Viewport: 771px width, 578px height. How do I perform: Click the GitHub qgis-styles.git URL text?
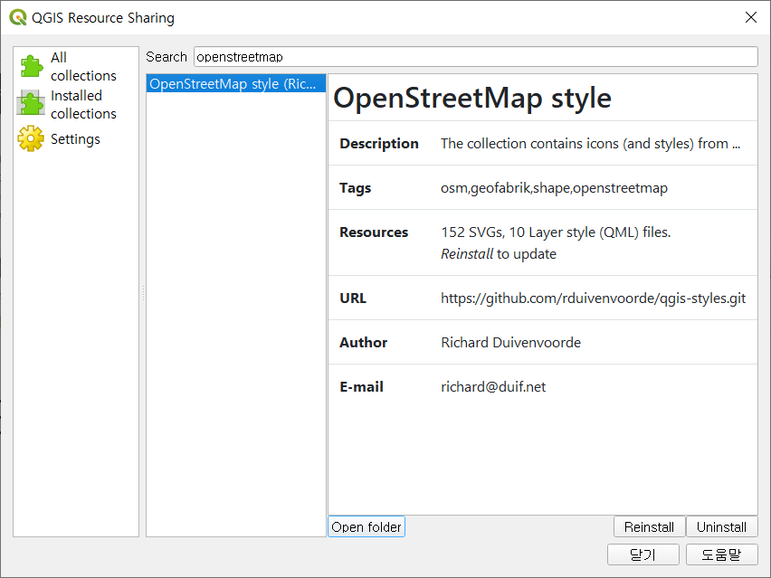[x=593, y=298]
